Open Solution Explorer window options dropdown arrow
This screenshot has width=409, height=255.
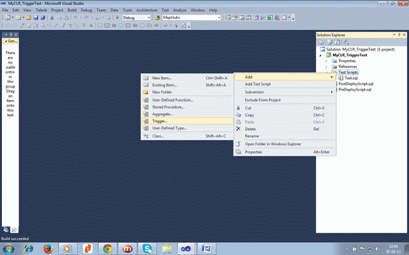tap(394, 35)
